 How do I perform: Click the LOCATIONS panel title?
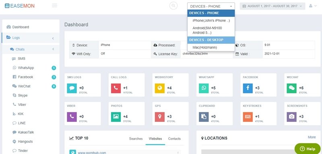[216, 138]
